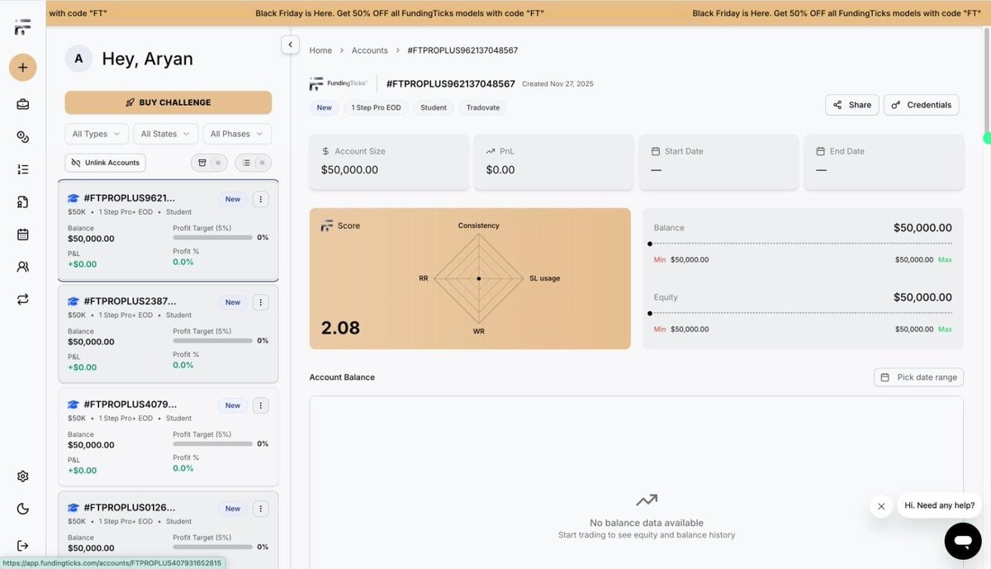Select the #FTPROPLUS4079 account card
Viewport: 991px width, 569px height.
(168, 437)
